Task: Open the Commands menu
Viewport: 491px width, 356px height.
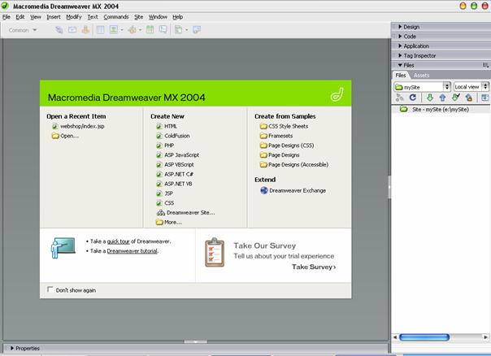Action: click(116, 17)
